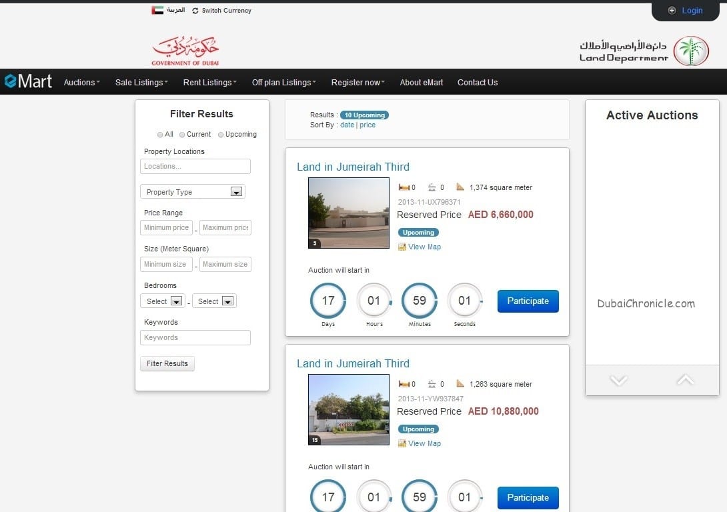
Task: Click listing ID 2013-11-UX796371
Action: coord(429,202)
